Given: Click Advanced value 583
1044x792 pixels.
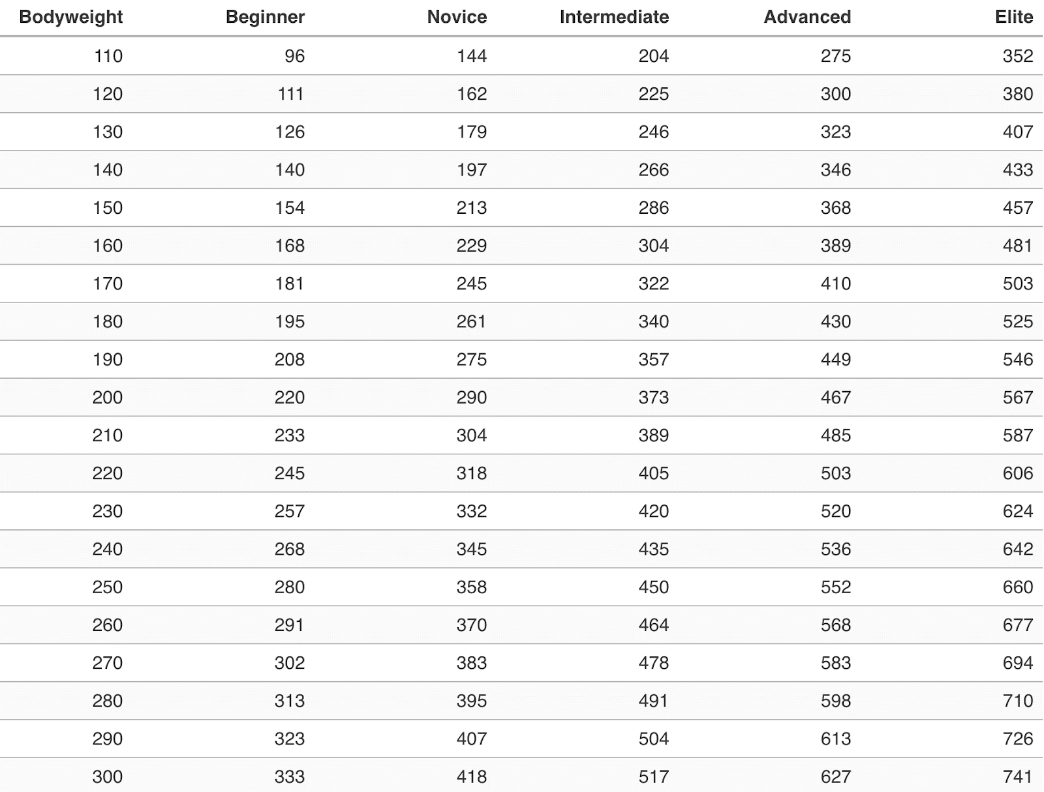Looking at the screenshot, I should 836,663.
